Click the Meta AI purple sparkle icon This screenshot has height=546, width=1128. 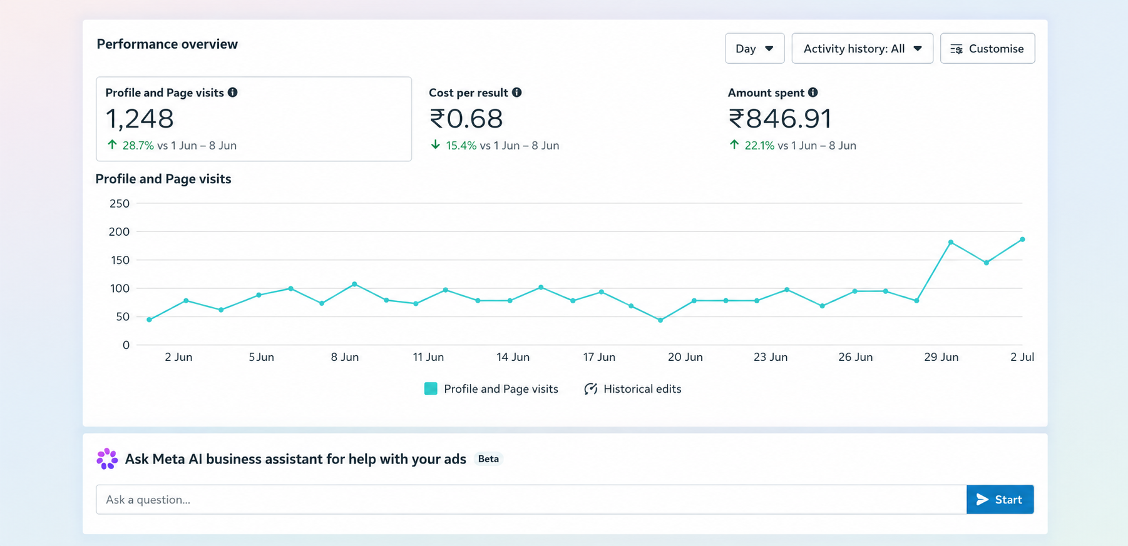coord(107,458)
